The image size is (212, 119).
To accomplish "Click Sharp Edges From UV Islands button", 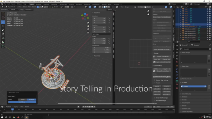I will pos(162,17).
